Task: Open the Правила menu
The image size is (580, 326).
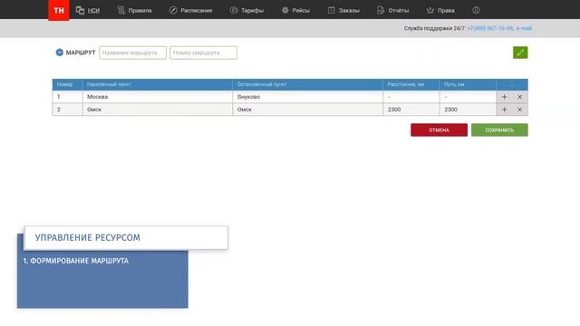Action: coord(134,10)
